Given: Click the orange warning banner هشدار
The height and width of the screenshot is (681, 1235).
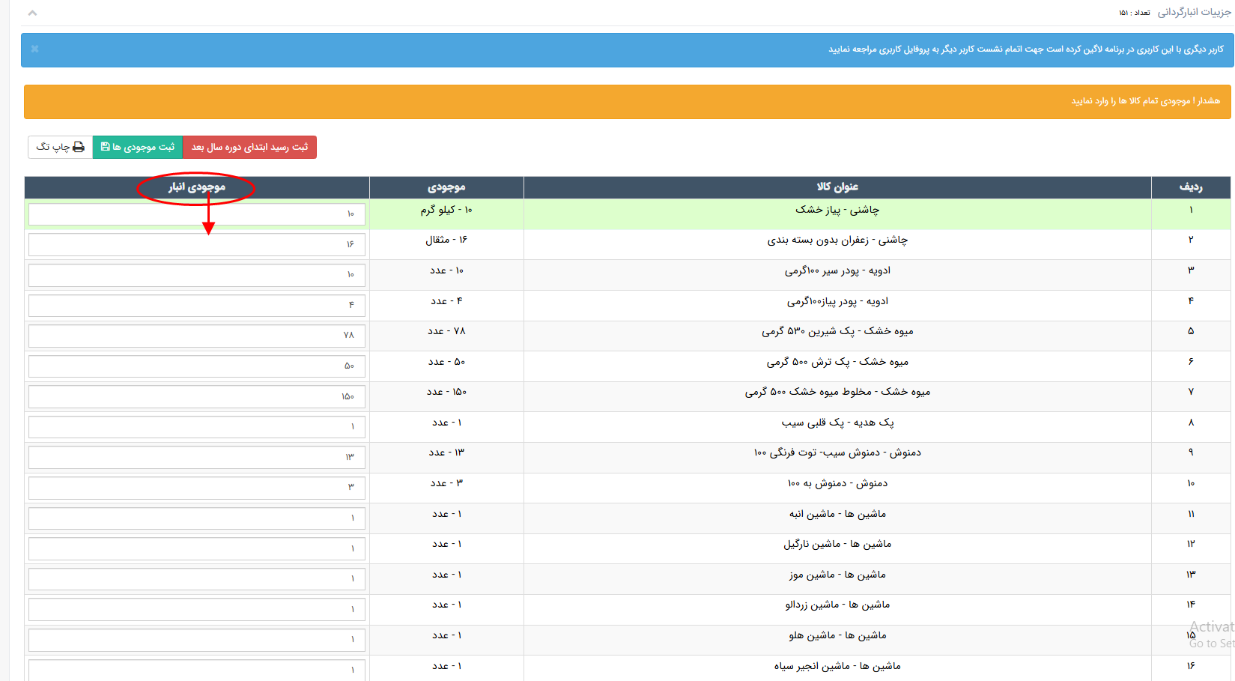Looking at the screenshot, I should coord(628,101).
